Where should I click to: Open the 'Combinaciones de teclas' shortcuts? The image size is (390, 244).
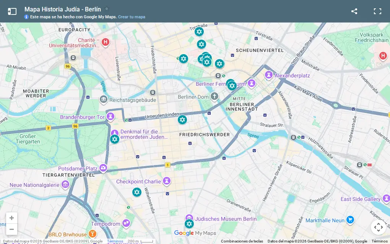242,241
